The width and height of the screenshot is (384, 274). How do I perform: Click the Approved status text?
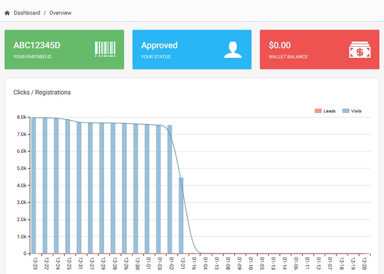point(159,45)
